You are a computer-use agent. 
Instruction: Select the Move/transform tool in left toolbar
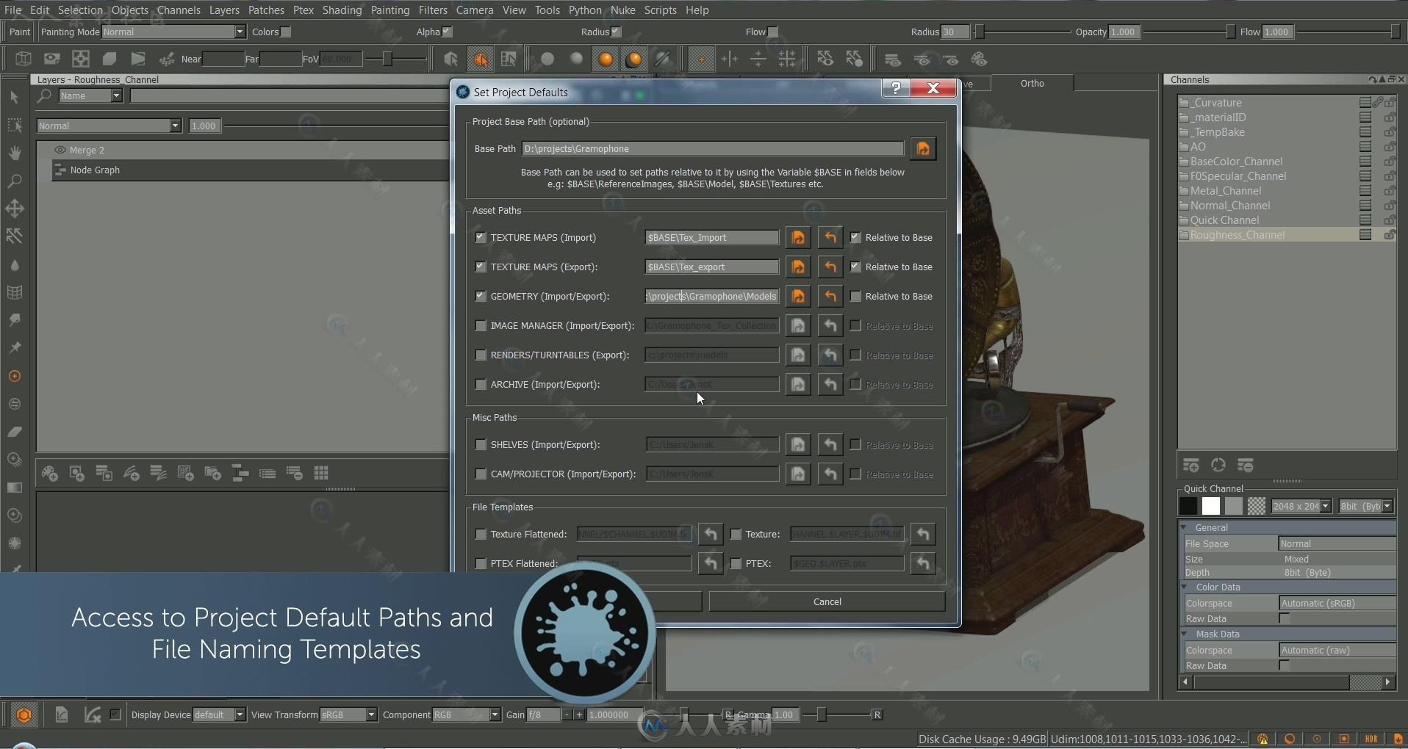(x=14, y=209)
